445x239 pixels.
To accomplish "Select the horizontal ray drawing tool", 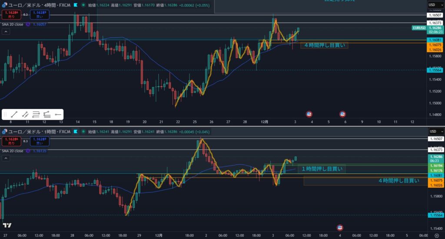I will [57, 115].
